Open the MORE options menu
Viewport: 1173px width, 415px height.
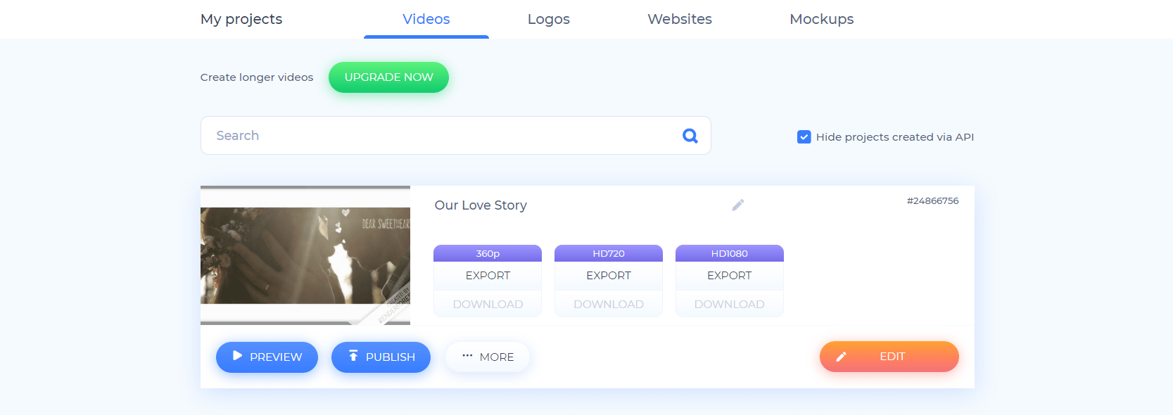488,357
